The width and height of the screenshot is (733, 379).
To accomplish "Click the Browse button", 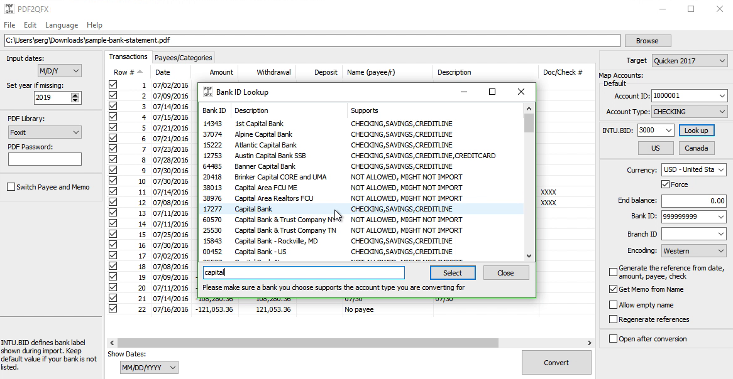I will [648, 41].
